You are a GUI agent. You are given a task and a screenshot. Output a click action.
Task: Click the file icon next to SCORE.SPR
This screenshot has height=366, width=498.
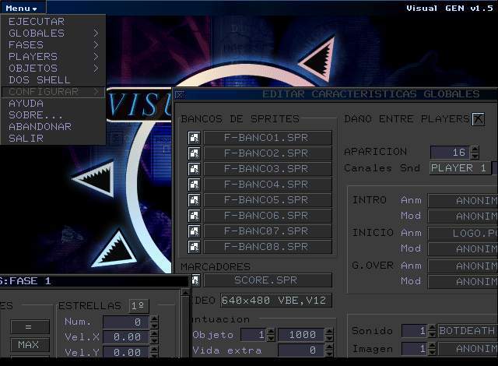tap(195, 280)
